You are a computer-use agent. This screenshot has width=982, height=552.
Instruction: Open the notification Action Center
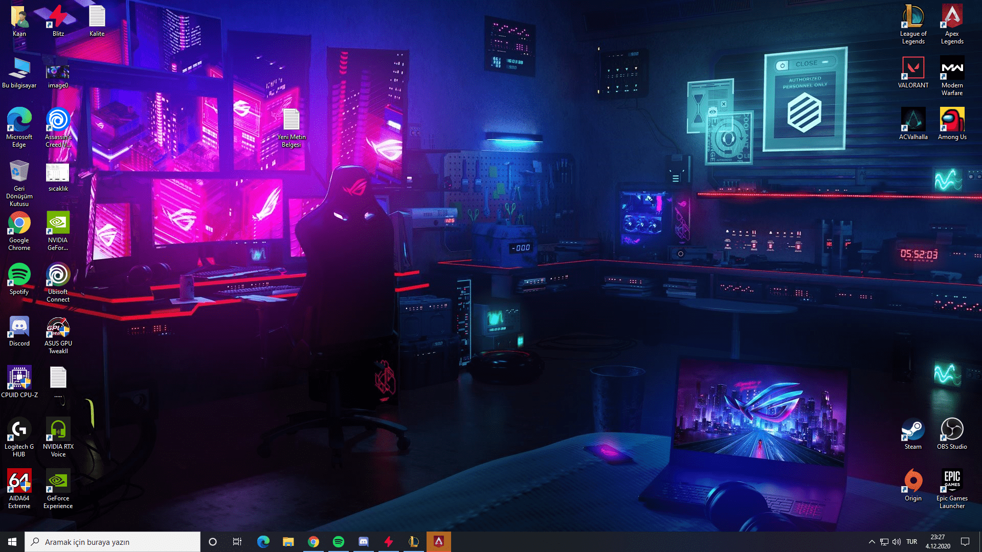965,542
